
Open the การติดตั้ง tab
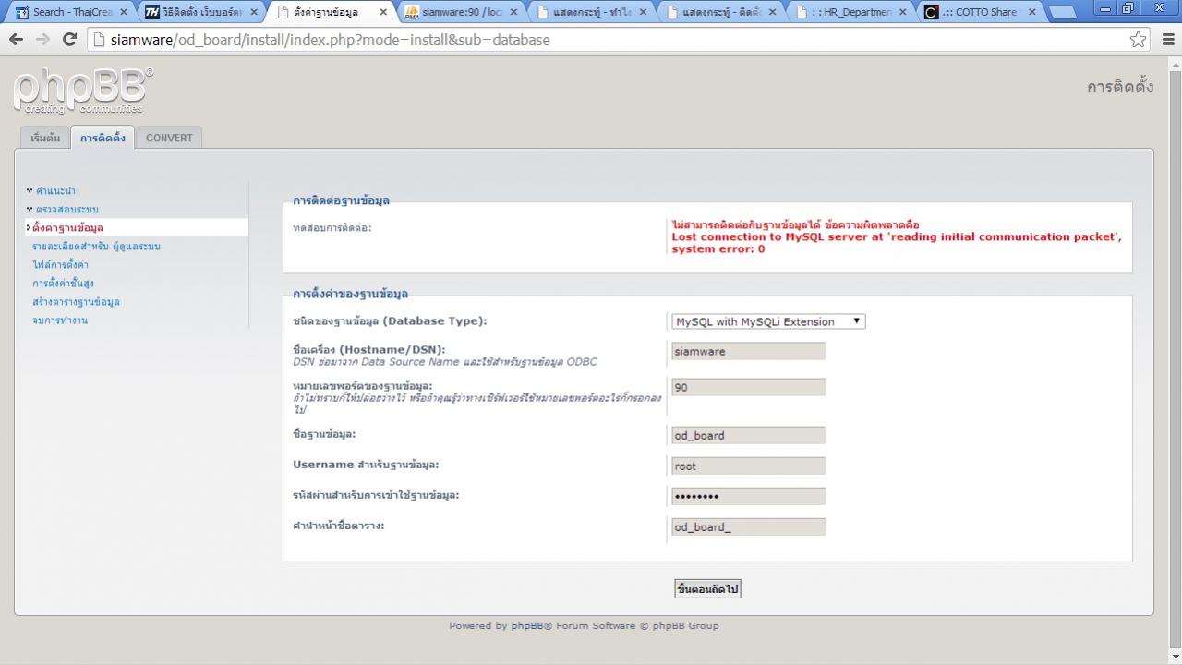tap(103, 138)
